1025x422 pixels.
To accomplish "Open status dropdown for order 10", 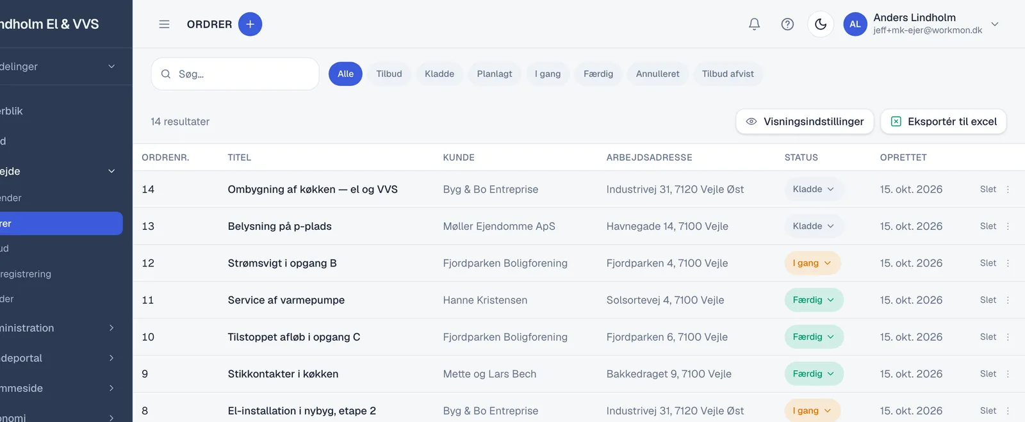I will tap(814, 337).
